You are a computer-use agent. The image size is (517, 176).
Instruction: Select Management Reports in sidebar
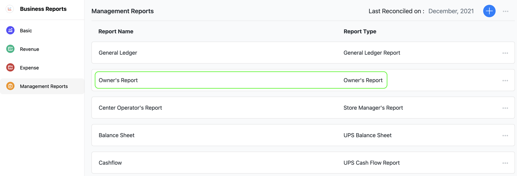click(44, 86)
